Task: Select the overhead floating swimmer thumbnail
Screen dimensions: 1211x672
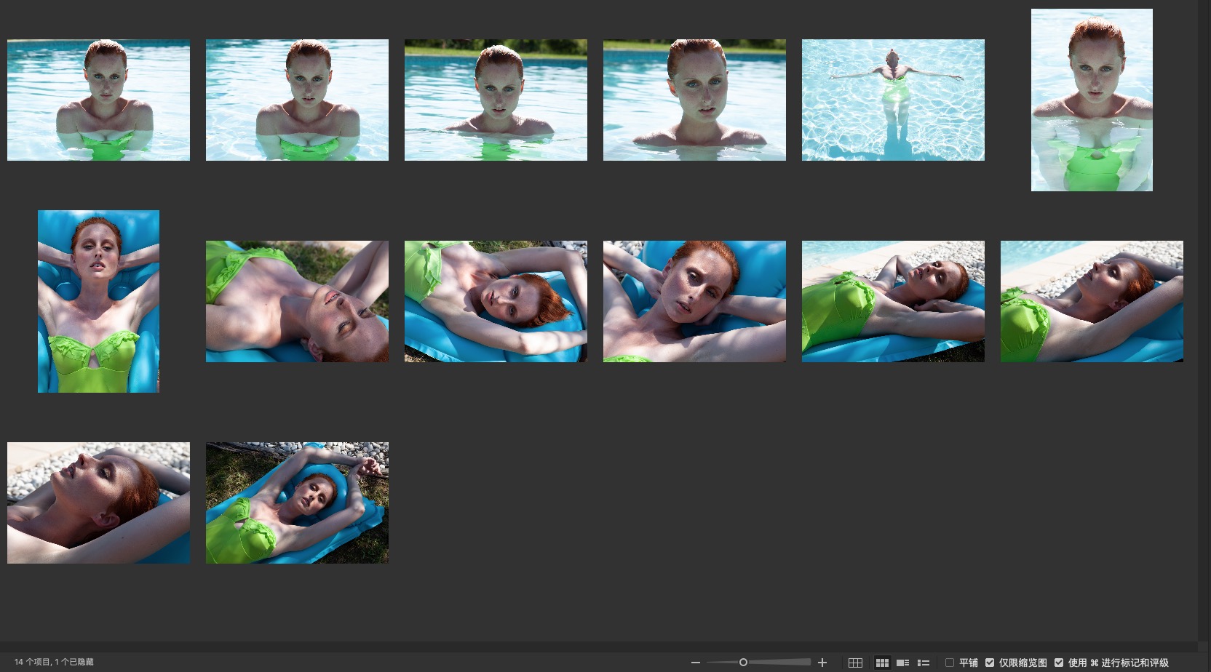Action: click(893, 100)
